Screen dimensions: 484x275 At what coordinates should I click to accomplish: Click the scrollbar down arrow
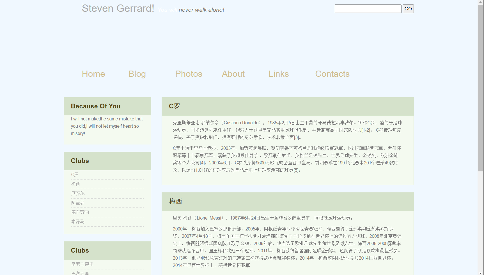[481, 273]
